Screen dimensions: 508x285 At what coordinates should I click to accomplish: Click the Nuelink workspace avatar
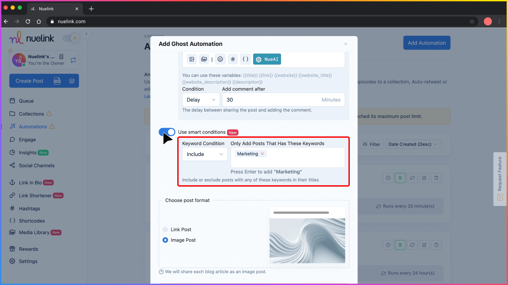click(19, 60)
